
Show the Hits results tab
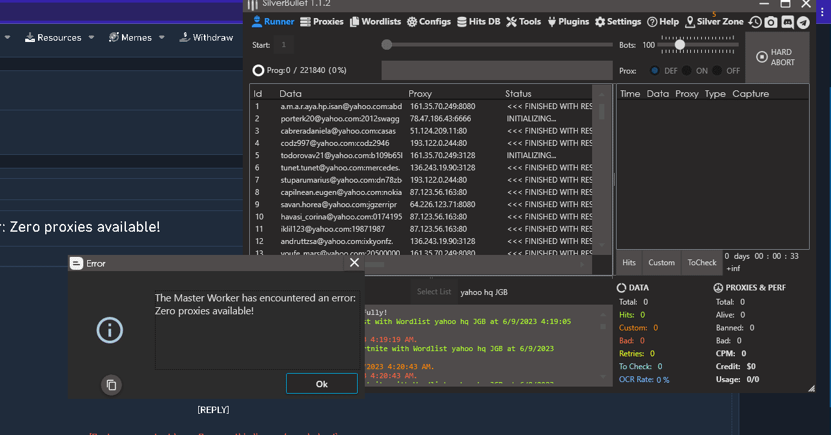point(629,263)
